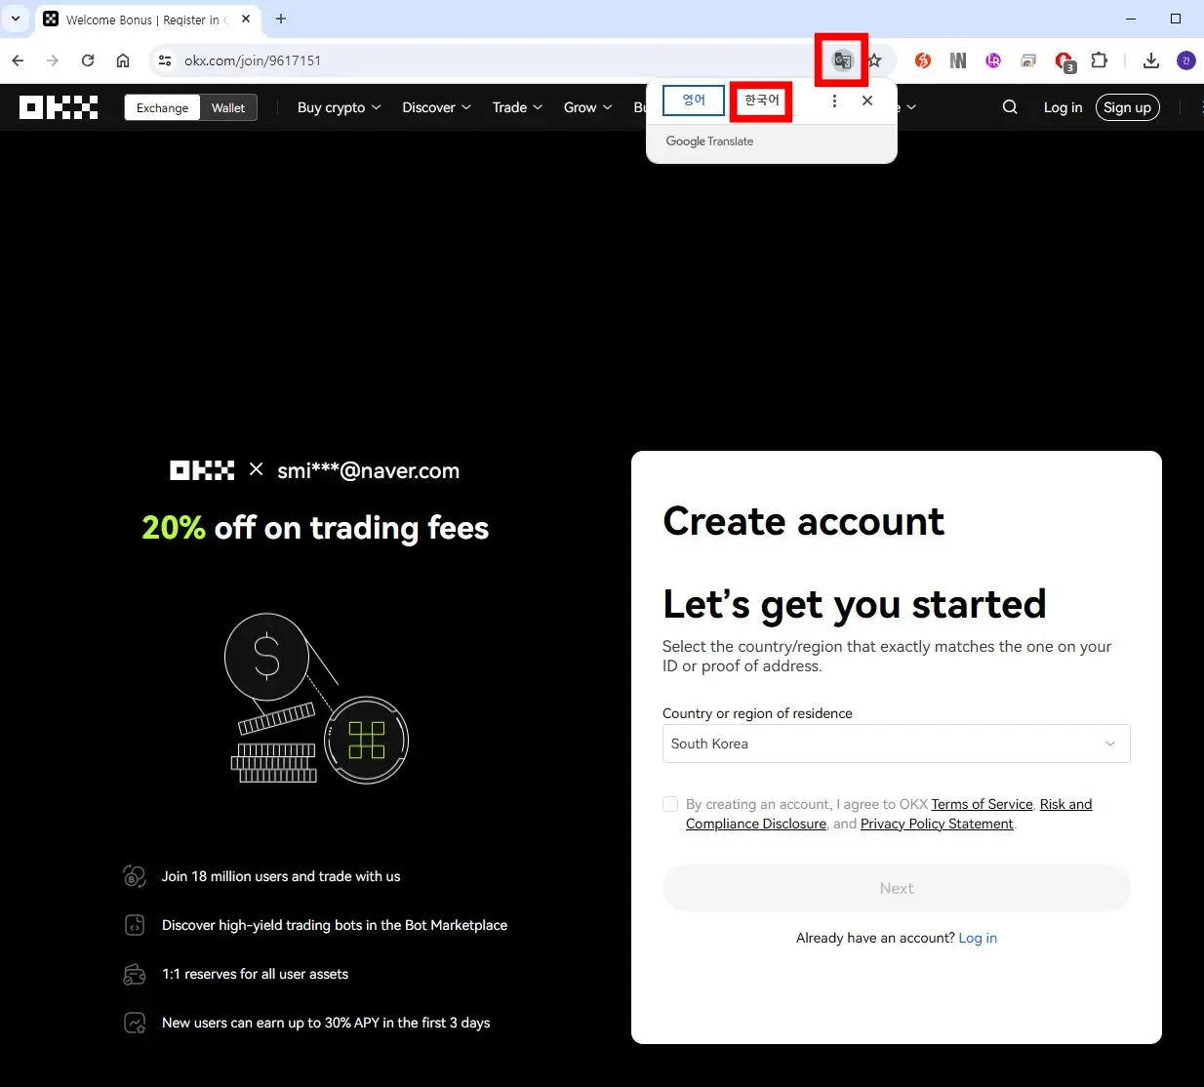Viewport: 1204px width, 1087px height.
Task: Click 'New users can earn up to 30% APY'
Action: 326,1023
